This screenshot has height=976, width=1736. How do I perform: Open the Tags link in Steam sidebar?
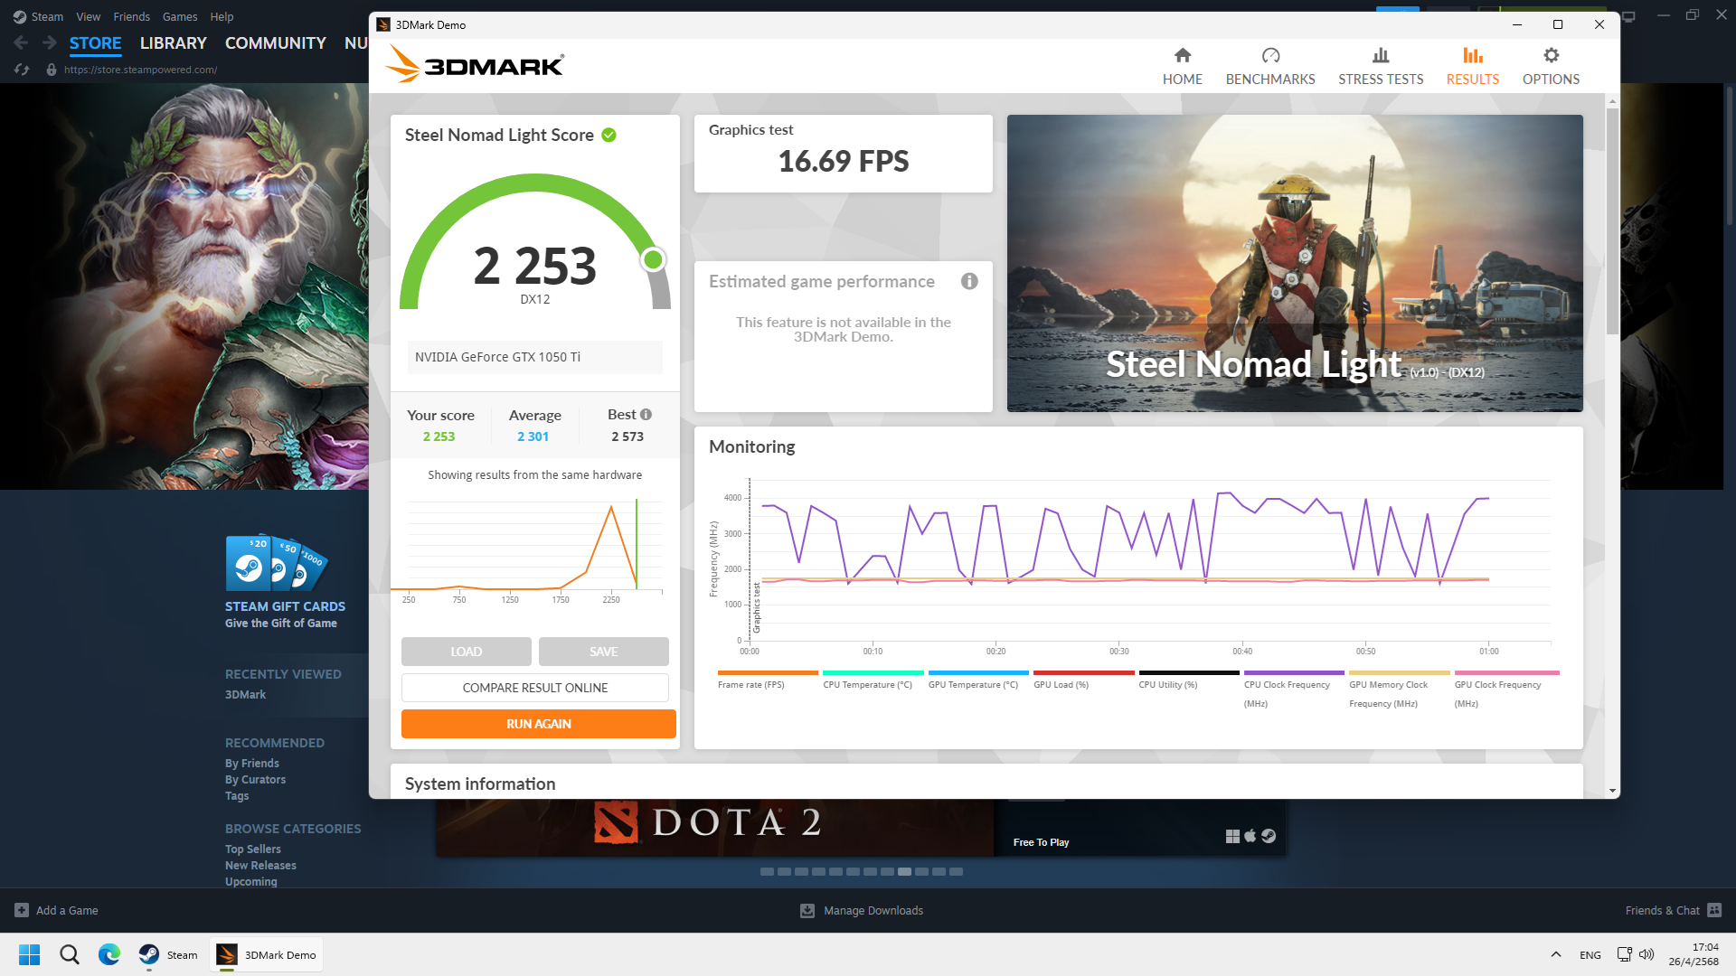pos(236,796)
